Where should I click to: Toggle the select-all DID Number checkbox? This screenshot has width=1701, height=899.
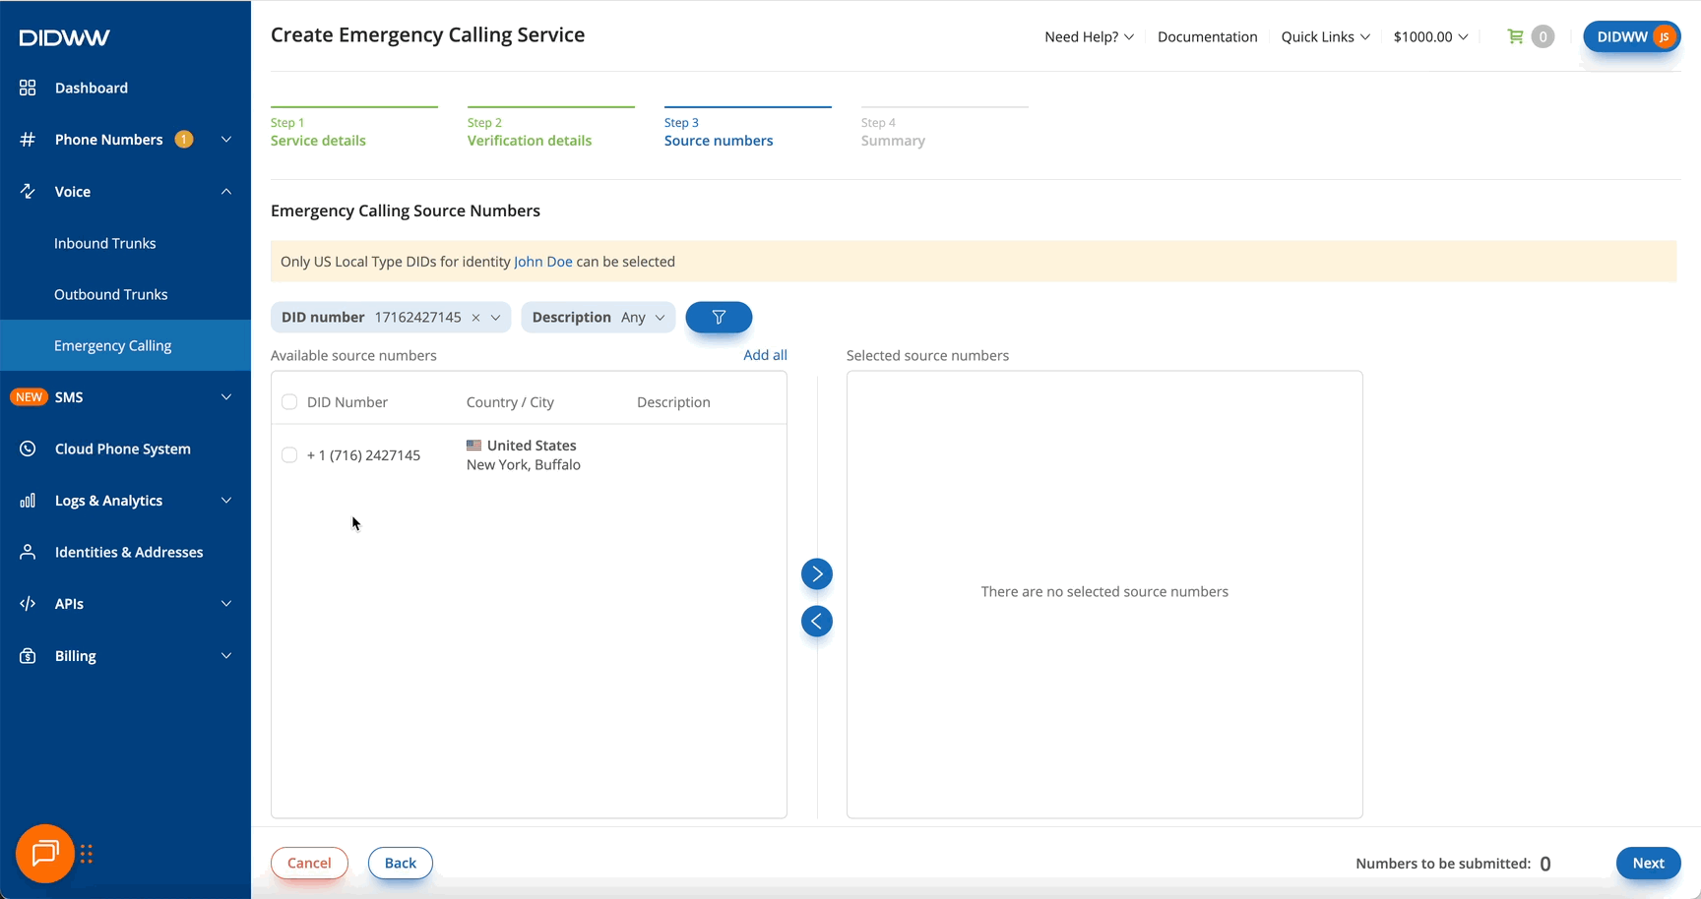tap(289, 402)
